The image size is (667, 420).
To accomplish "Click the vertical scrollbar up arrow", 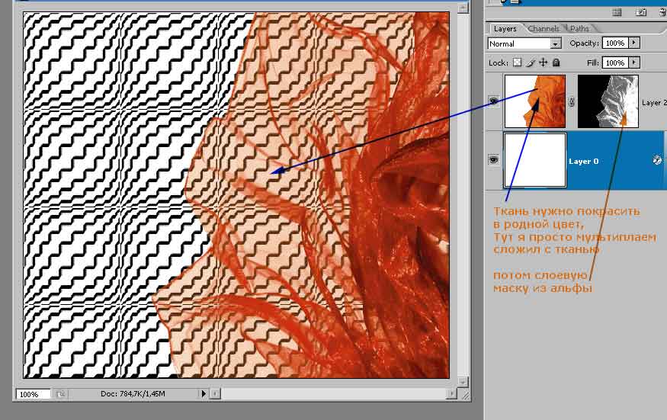I will 463,8.
